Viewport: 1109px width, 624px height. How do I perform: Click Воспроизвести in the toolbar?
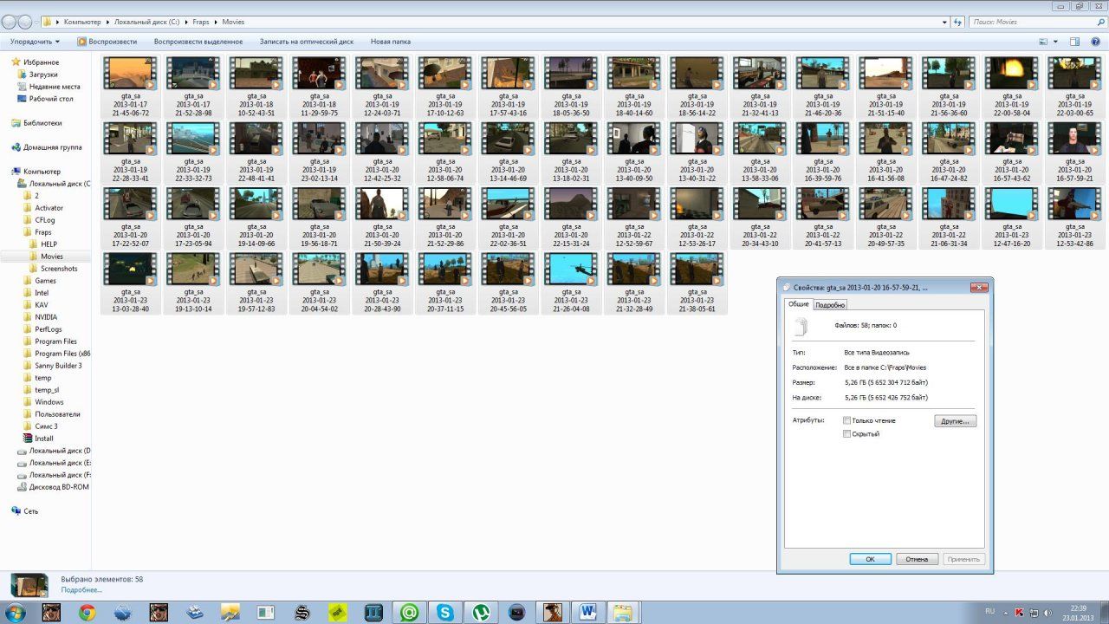pyautogui.click(x=107, y=42)
